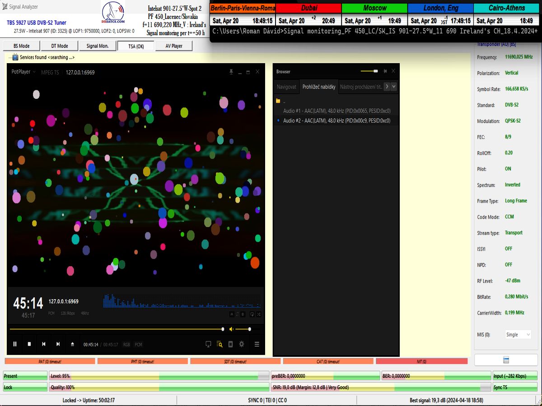Click the screen cast icon in PotPlayer
Screen dimensions: 542x406
tap(208, 344)
